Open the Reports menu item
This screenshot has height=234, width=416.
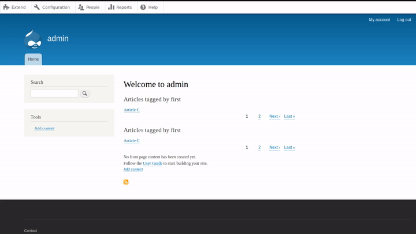[120, 7]
